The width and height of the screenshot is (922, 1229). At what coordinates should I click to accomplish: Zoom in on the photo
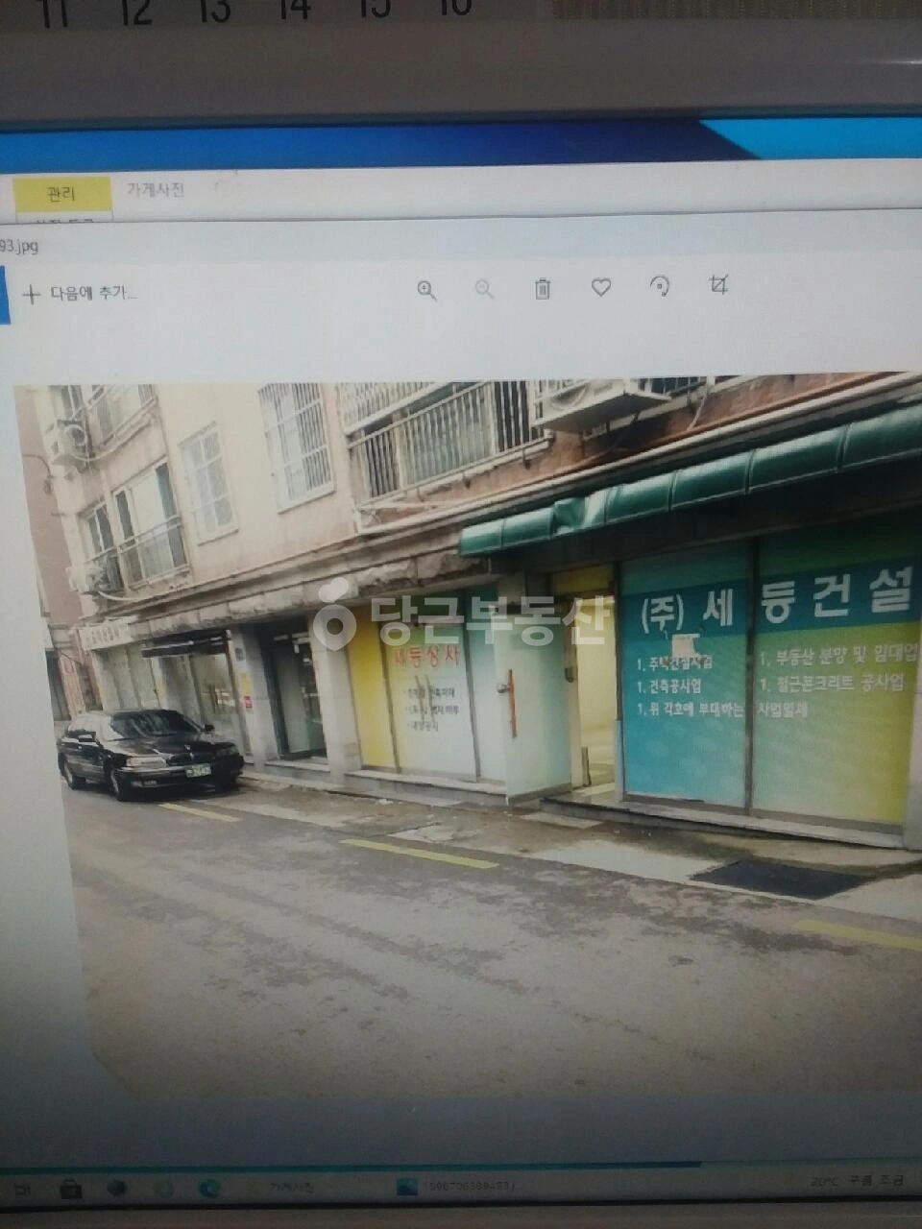pyautogui.click(x=427, y=291)
